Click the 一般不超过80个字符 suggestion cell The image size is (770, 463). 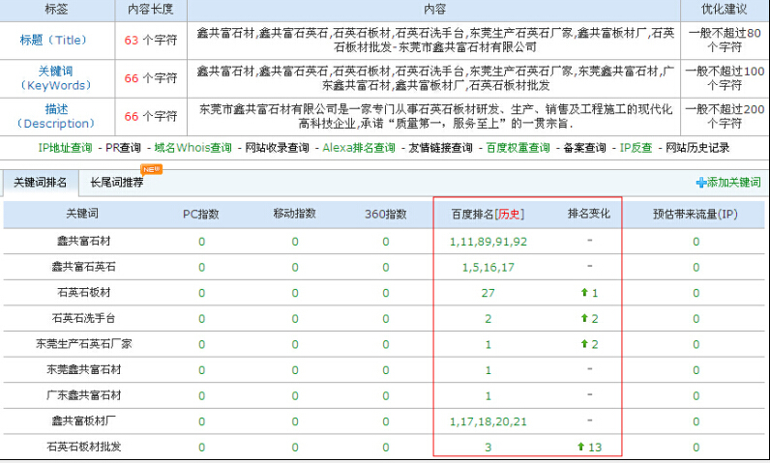coord(725,41)
